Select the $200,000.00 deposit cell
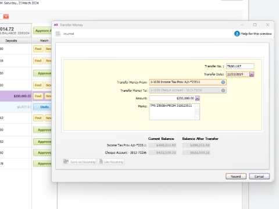 tap(16, 96)
